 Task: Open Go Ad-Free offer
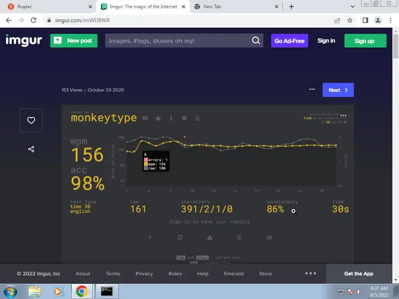(290, 40)
